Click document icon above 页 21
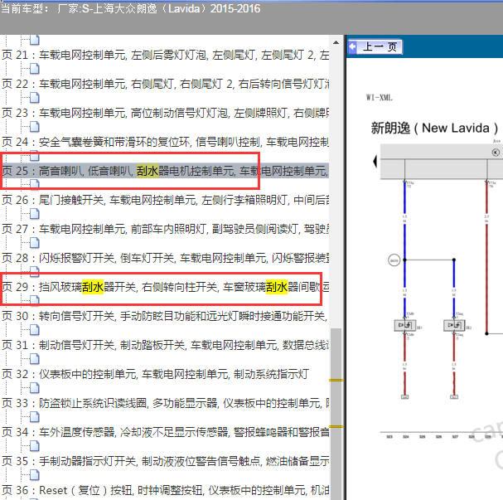This screenshot has width=503, height=500. click(34, 40)
